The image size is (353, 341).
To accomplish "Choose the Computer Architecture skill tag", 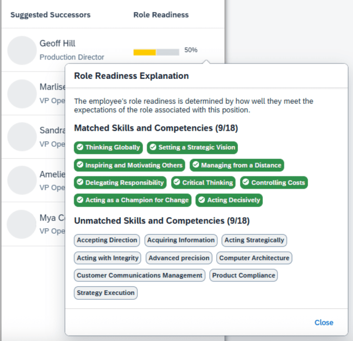I will (x=254, y=258).
